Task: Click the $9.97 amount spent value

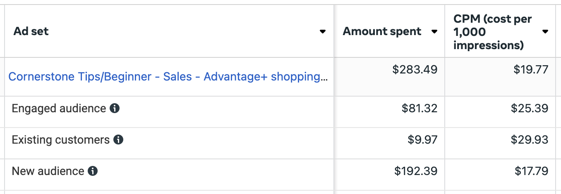Action: (422, 140)
